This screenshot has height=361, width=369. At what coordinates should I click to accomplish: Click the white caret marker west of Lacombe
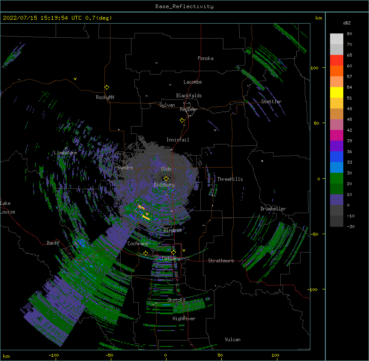click(x=170, y=84)
